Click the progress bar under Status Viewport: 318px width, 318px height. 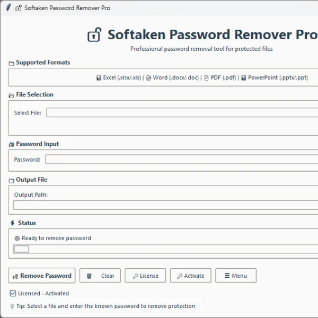click(x=166, y=249)
